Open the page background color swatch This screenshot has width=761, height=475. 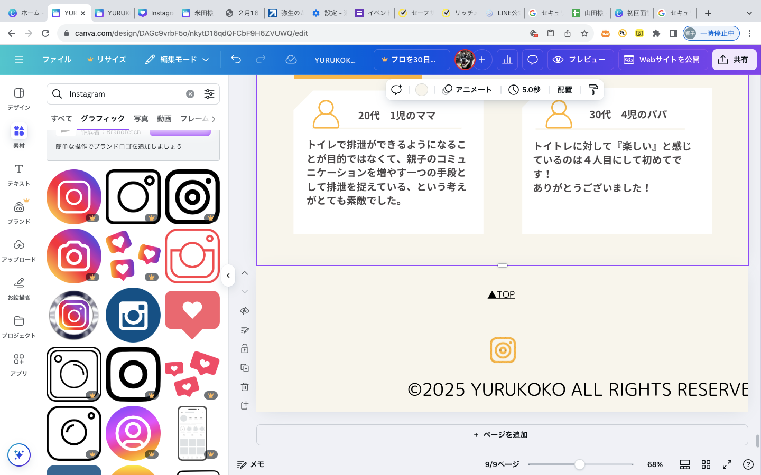click(422, 90)
